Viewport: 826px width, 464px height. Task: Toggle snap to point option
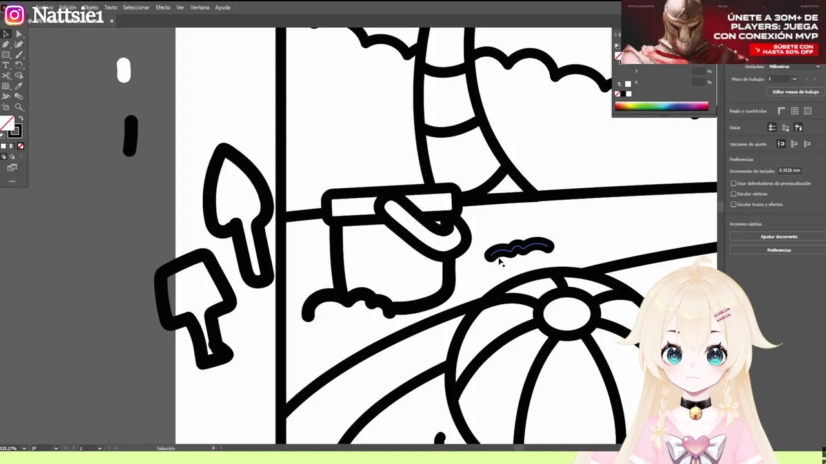781,144
